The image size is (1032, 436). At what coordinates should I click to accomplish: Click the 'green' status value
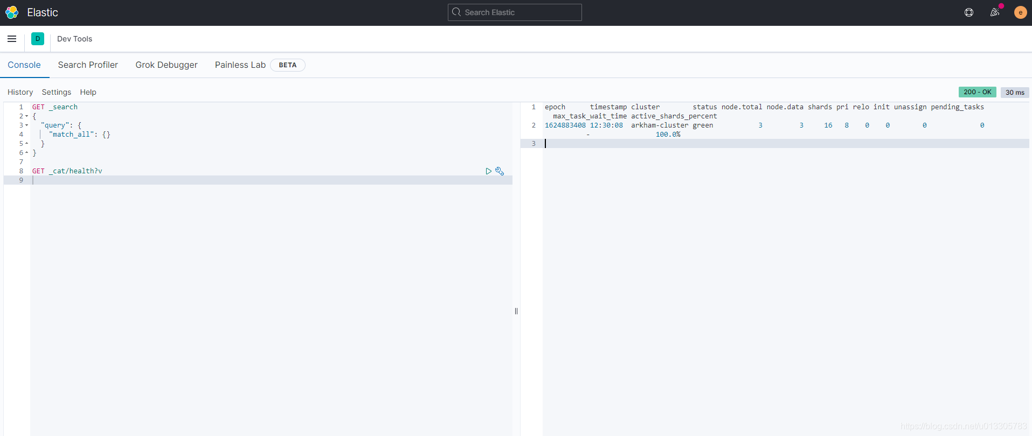703,125
